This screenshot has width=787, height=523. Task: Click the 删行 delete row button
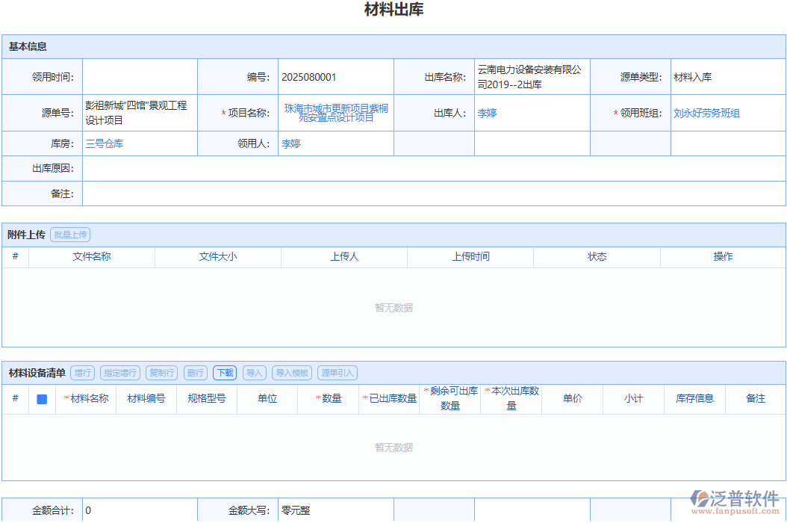pyautogui.click(x=195, y=373)
